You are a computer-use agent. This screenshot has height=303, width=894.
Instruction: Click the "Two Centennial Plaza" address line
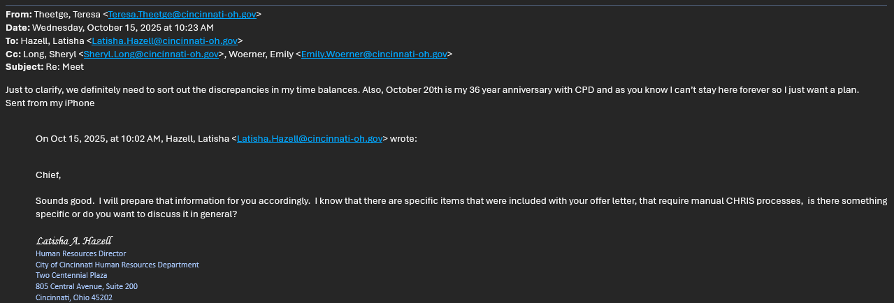71,275
